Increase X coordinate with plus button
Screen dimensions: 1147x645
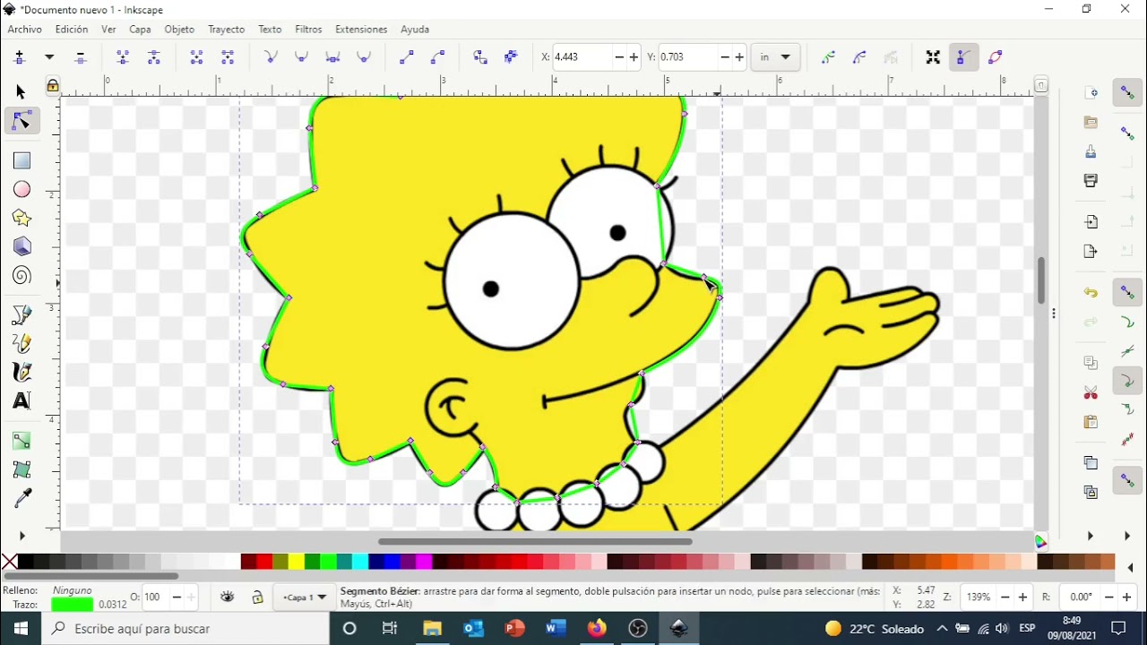634,57
